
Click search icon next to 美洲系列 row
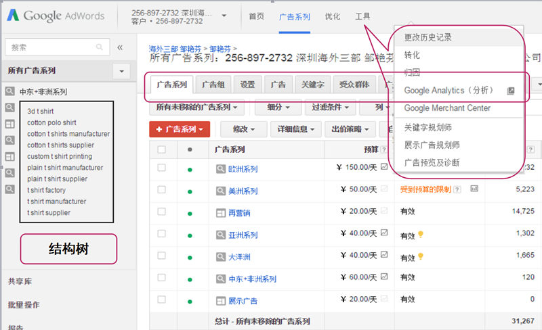[x=221, y=191]
